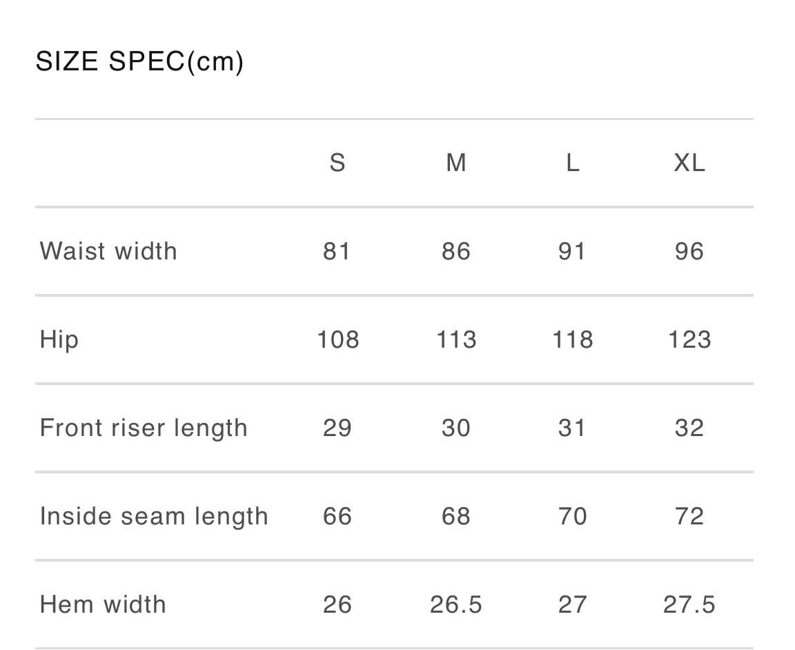Click hip value 123

point(689,339)
